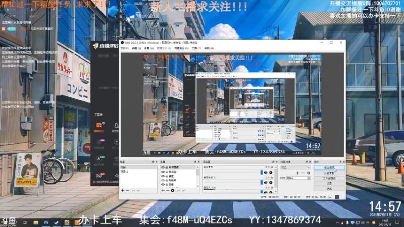Show hidden system tray icons chevron
This screenshot has height=227, width=404.
click(x=337, y=222)
